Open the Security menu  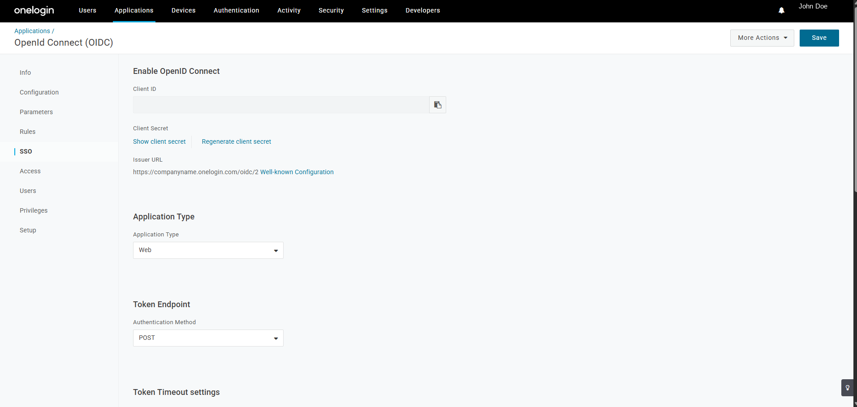[331, 10]
